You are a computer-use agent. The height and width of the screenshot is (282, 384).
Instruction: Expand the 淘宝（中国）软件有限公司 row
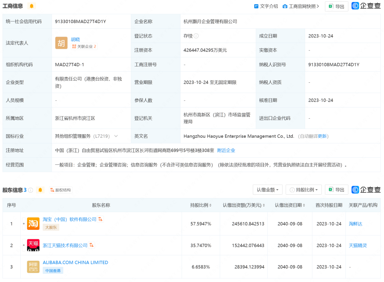click(24, 223)
